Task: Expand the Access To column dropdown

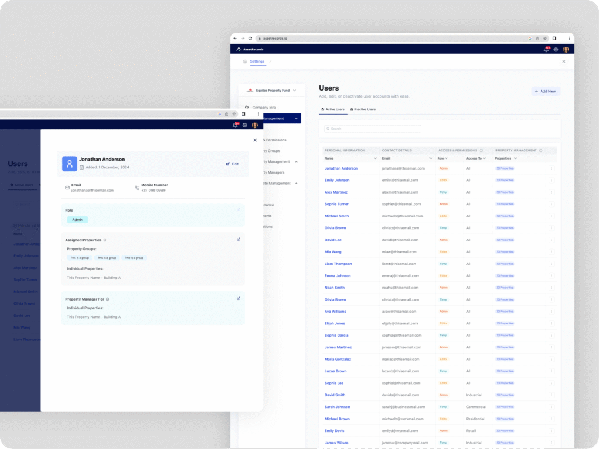Action: (484, 158)
